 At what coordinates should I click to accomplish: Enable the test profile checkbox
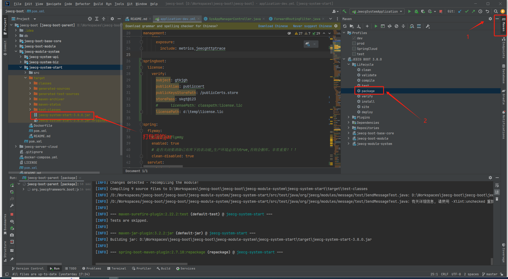354,54
